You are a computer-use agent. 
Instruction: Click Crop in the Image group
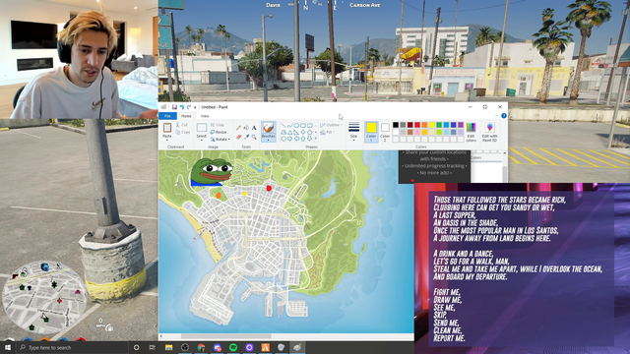click(218, 125)
